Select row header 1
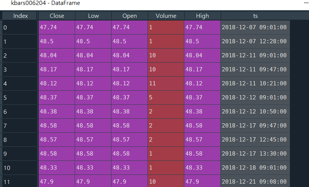This screenshot has height=187, width=309. pos(19,41)
